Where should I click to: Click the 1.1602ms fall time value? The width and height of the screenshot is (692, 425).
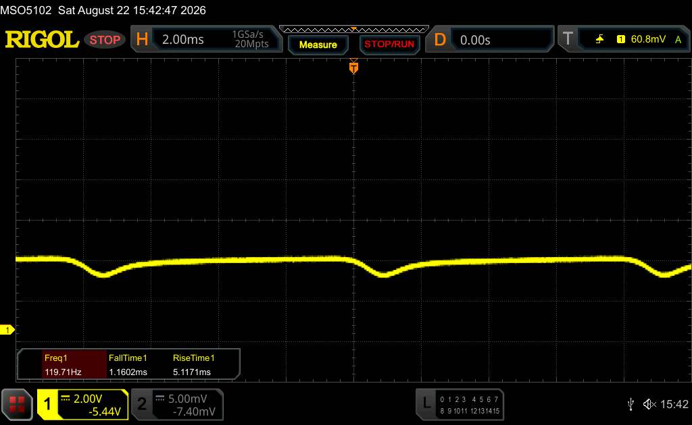coord(128,372)
